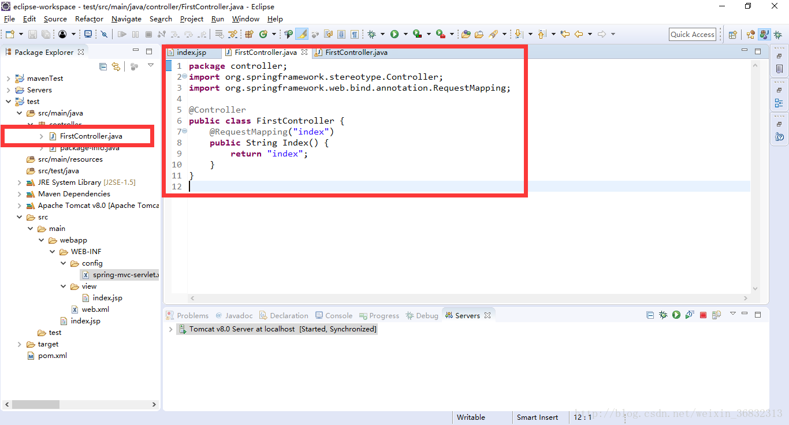Close the active FirstController.java tab

point(304,53)
